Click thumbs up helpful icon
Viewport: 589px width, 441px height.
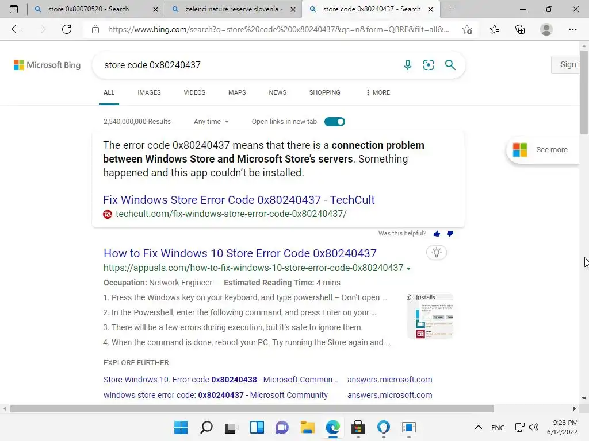437,234
